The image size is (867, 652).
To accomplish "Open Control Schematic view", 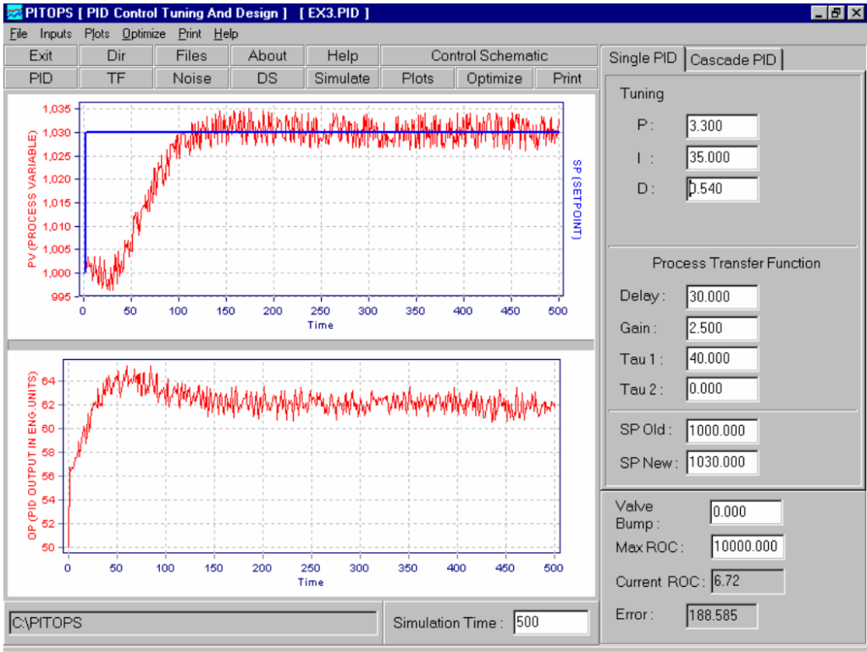I will click(489, 56).
